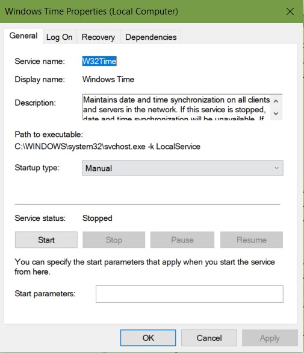
Task: Click the Start parameters label
Action: (45, 294)
